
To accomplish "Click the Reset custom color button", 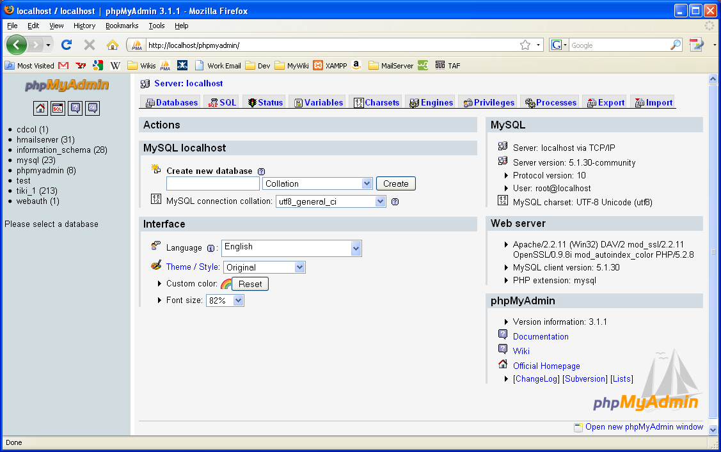I will 250,284.
